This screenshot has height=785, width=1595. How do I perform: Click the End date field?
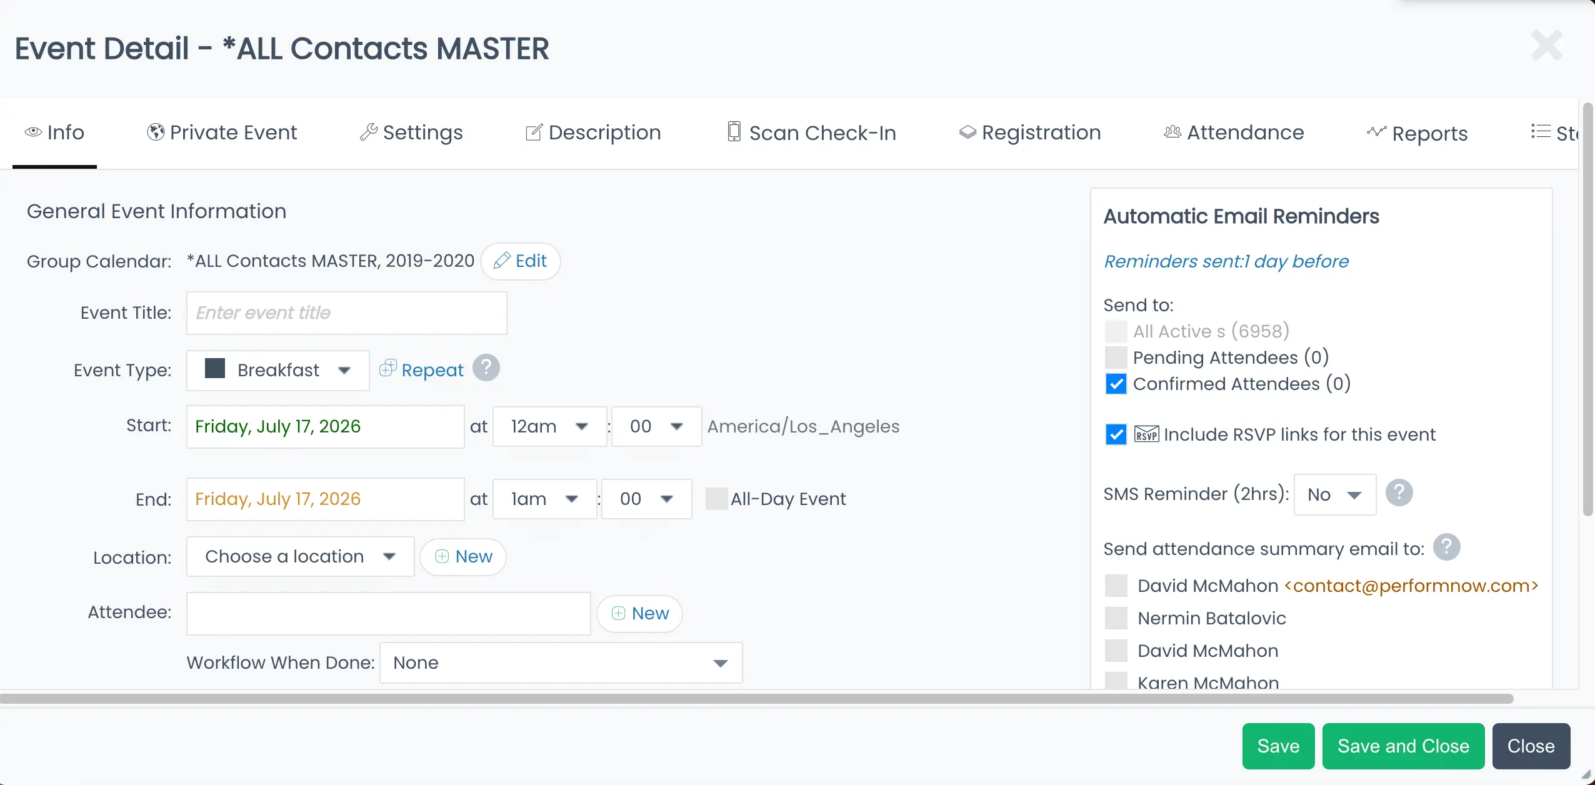[x=326, y=499]
